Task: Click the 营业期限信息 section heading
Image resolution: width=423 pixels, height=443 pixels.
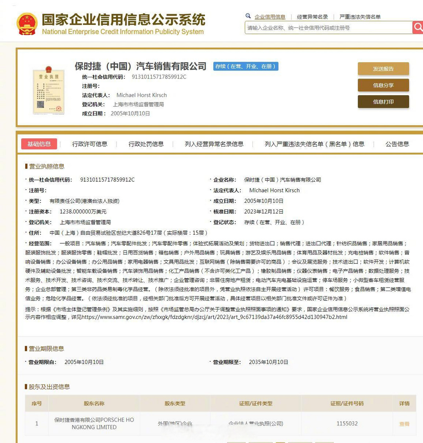Action: click(46, 349)
